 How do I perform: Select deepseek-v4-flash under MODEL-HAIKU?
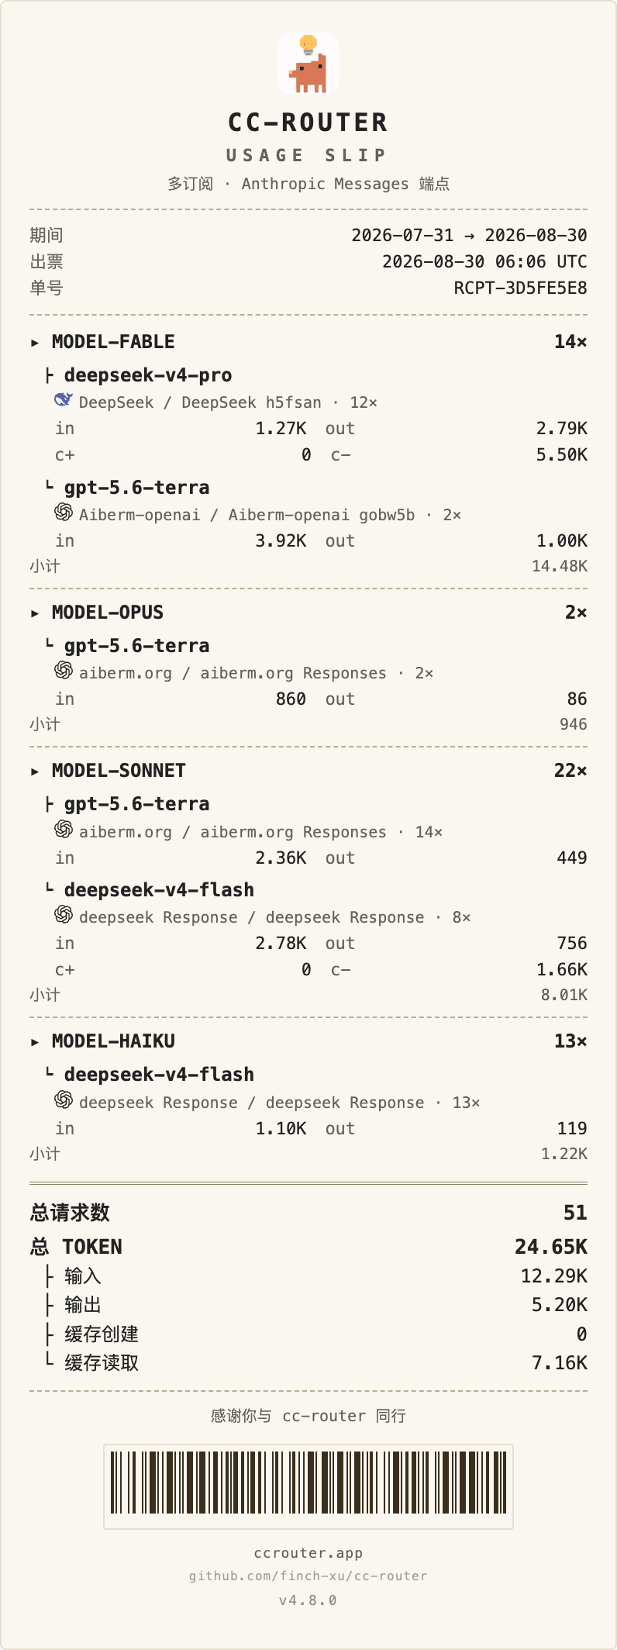tap(159, 1075)
